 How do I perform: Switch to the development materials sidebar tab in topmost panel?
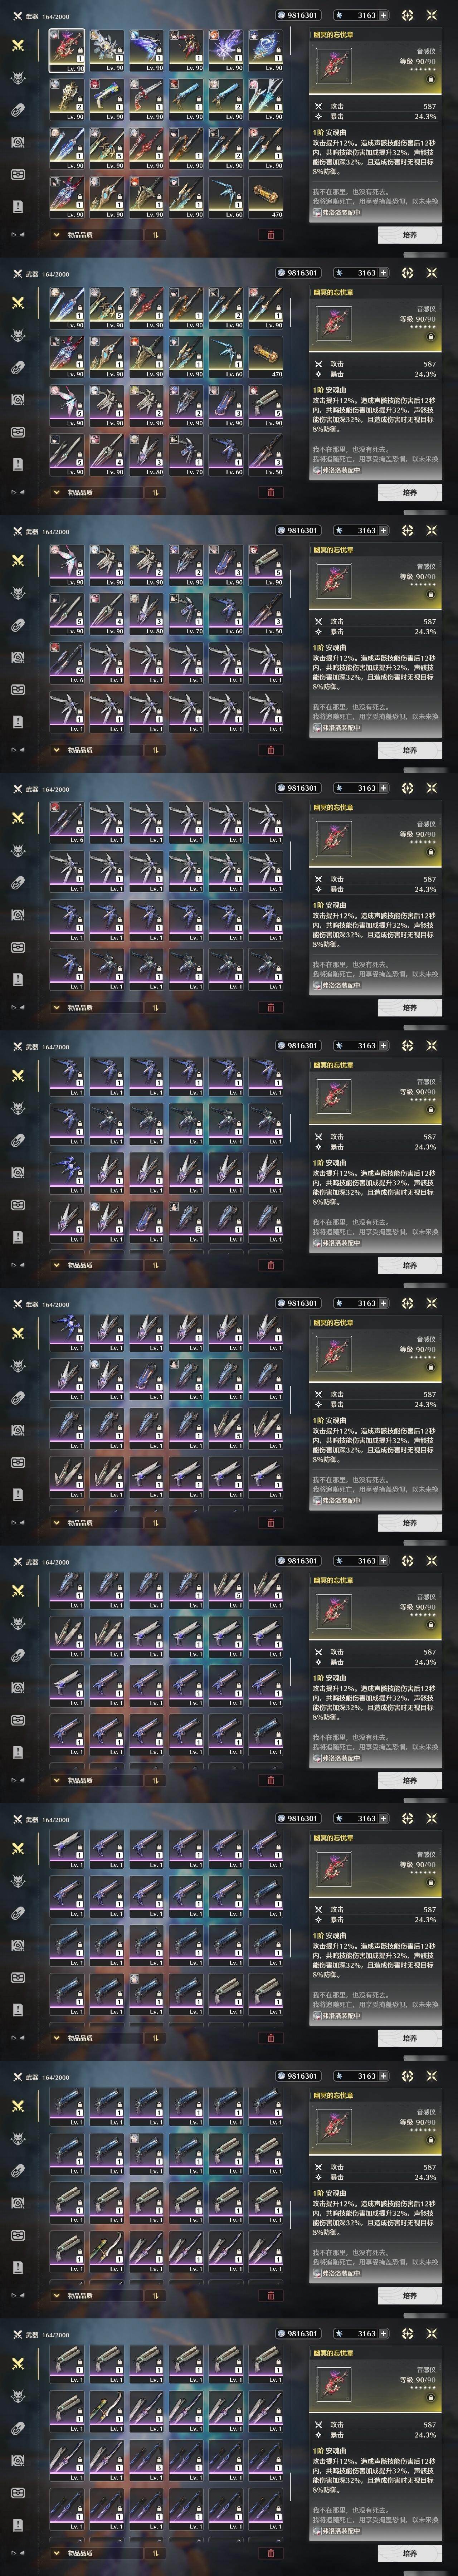click(x=17, y=142)
